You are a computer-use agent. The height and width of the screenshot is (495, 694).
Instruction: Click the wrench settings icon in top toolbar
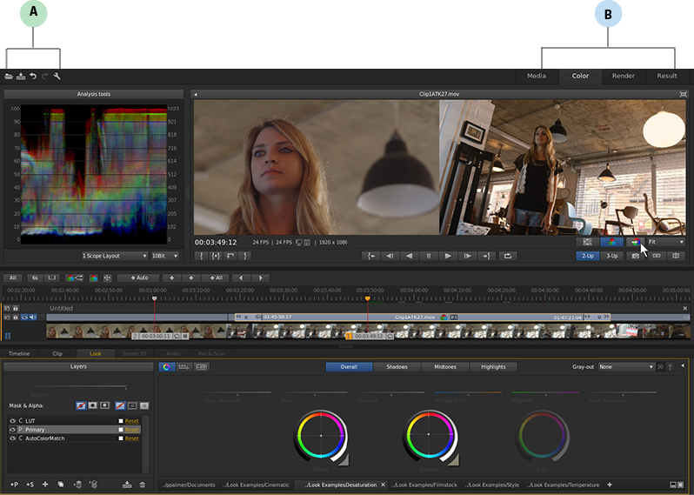coord(57,77)
